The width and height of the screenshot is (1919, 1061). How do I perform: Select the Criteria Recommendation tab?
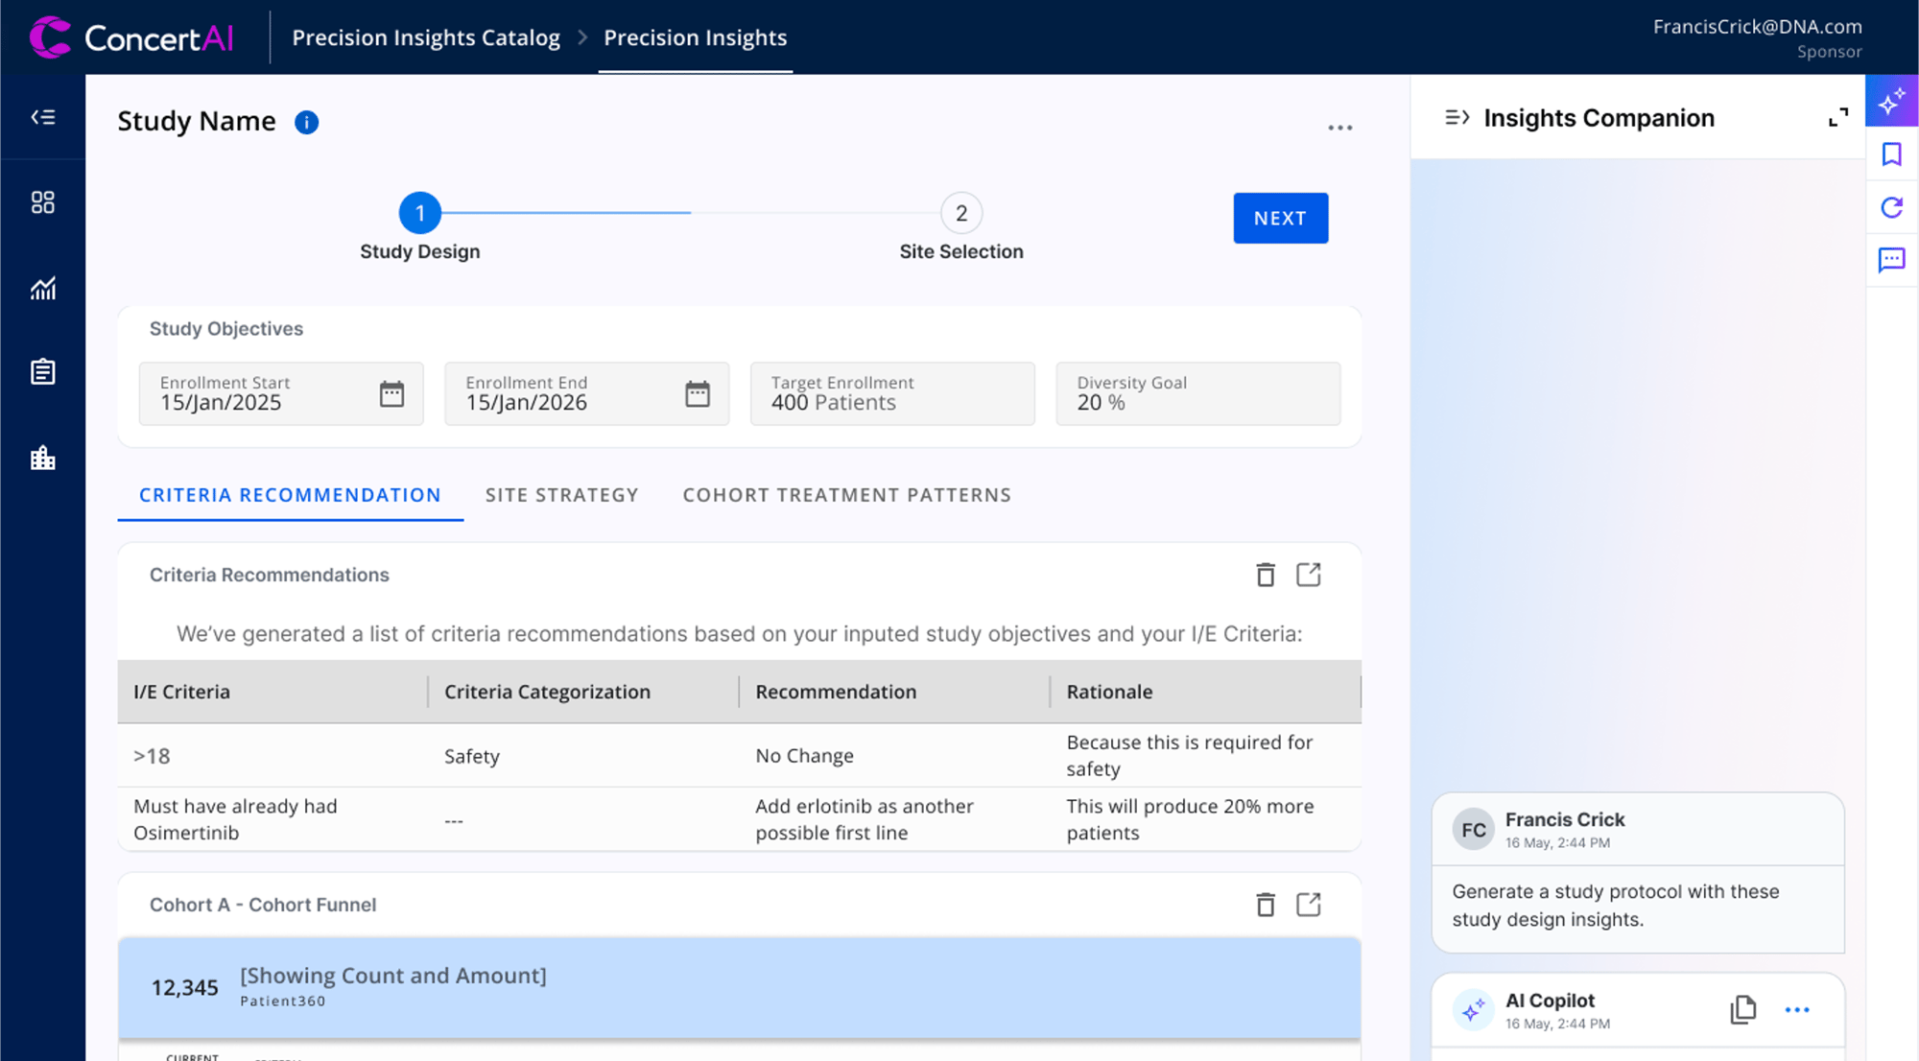click(290, 495)
